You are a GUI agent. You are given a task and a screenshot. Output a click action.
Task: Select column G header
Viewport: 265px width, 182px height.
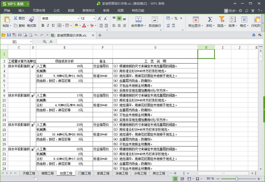pos(155,47)
